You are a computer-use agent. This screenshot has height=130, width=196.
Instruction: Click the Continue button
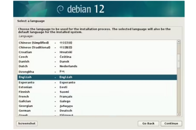171,123
